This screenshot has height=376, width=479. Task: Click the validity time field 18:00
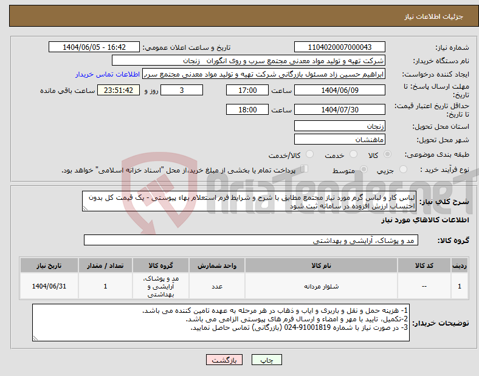coord(247,109)
